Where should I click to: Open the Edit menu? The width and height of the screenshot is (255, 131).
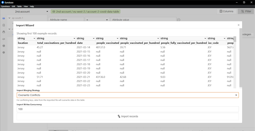point(13,7)
